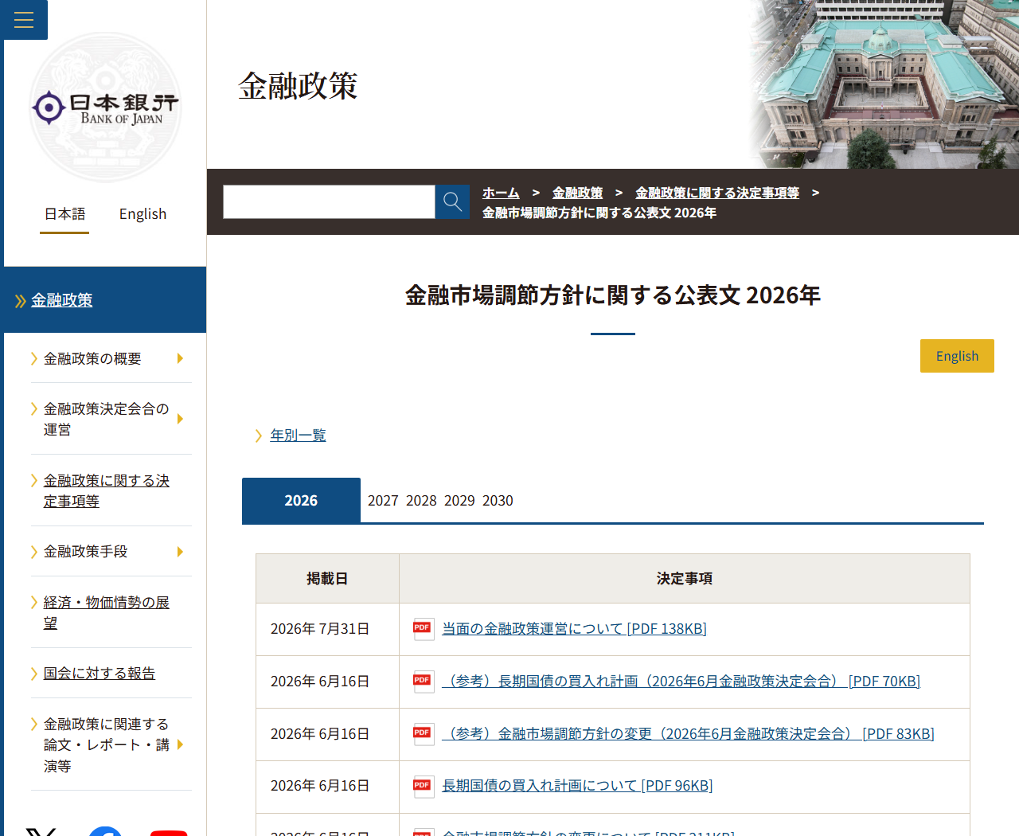Select 日本語 language option
1019x836 pixels.
tap(64, 214)
